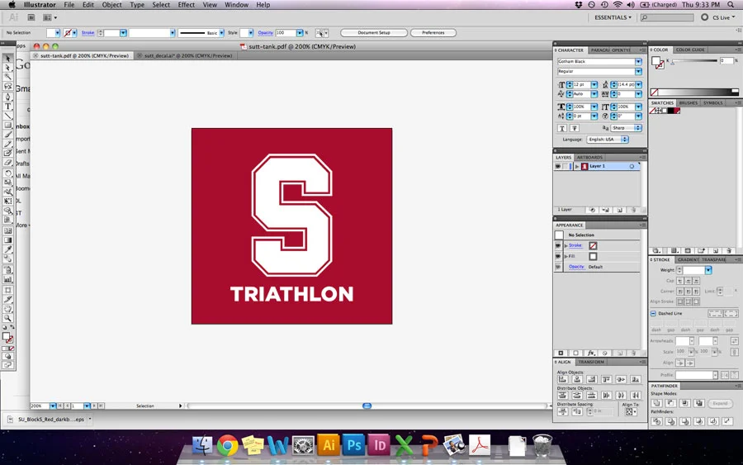Toggle Stroke visibility in Appearance panel
The image size is (743, 465).
coord(558,245)
